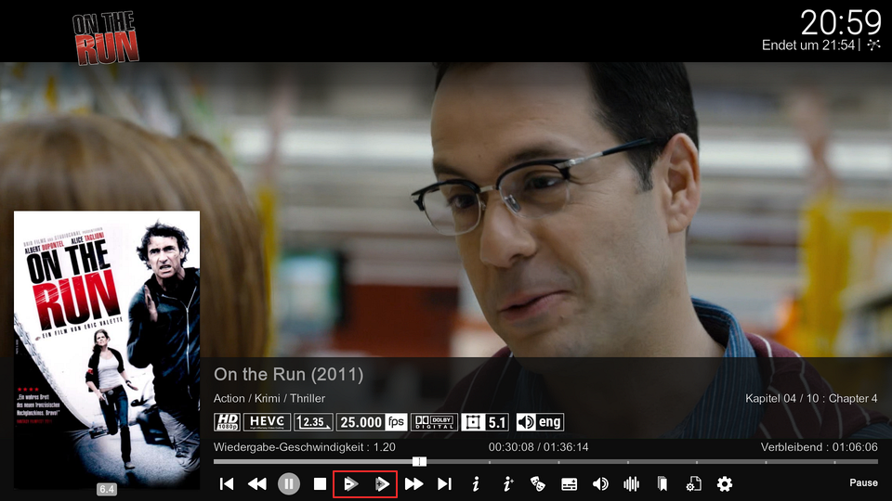Open extended info icon with plus
892x501 pixels.
coord(507,484)
